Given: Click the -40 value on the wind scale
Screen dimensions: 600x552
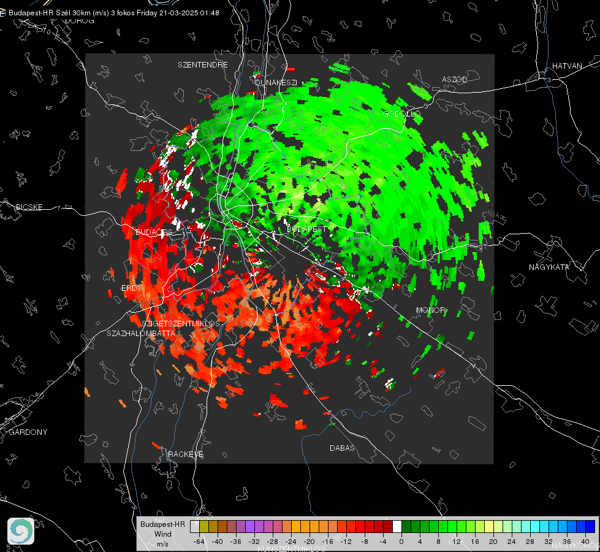Looking at the screenshot, I should pos(218,542).
